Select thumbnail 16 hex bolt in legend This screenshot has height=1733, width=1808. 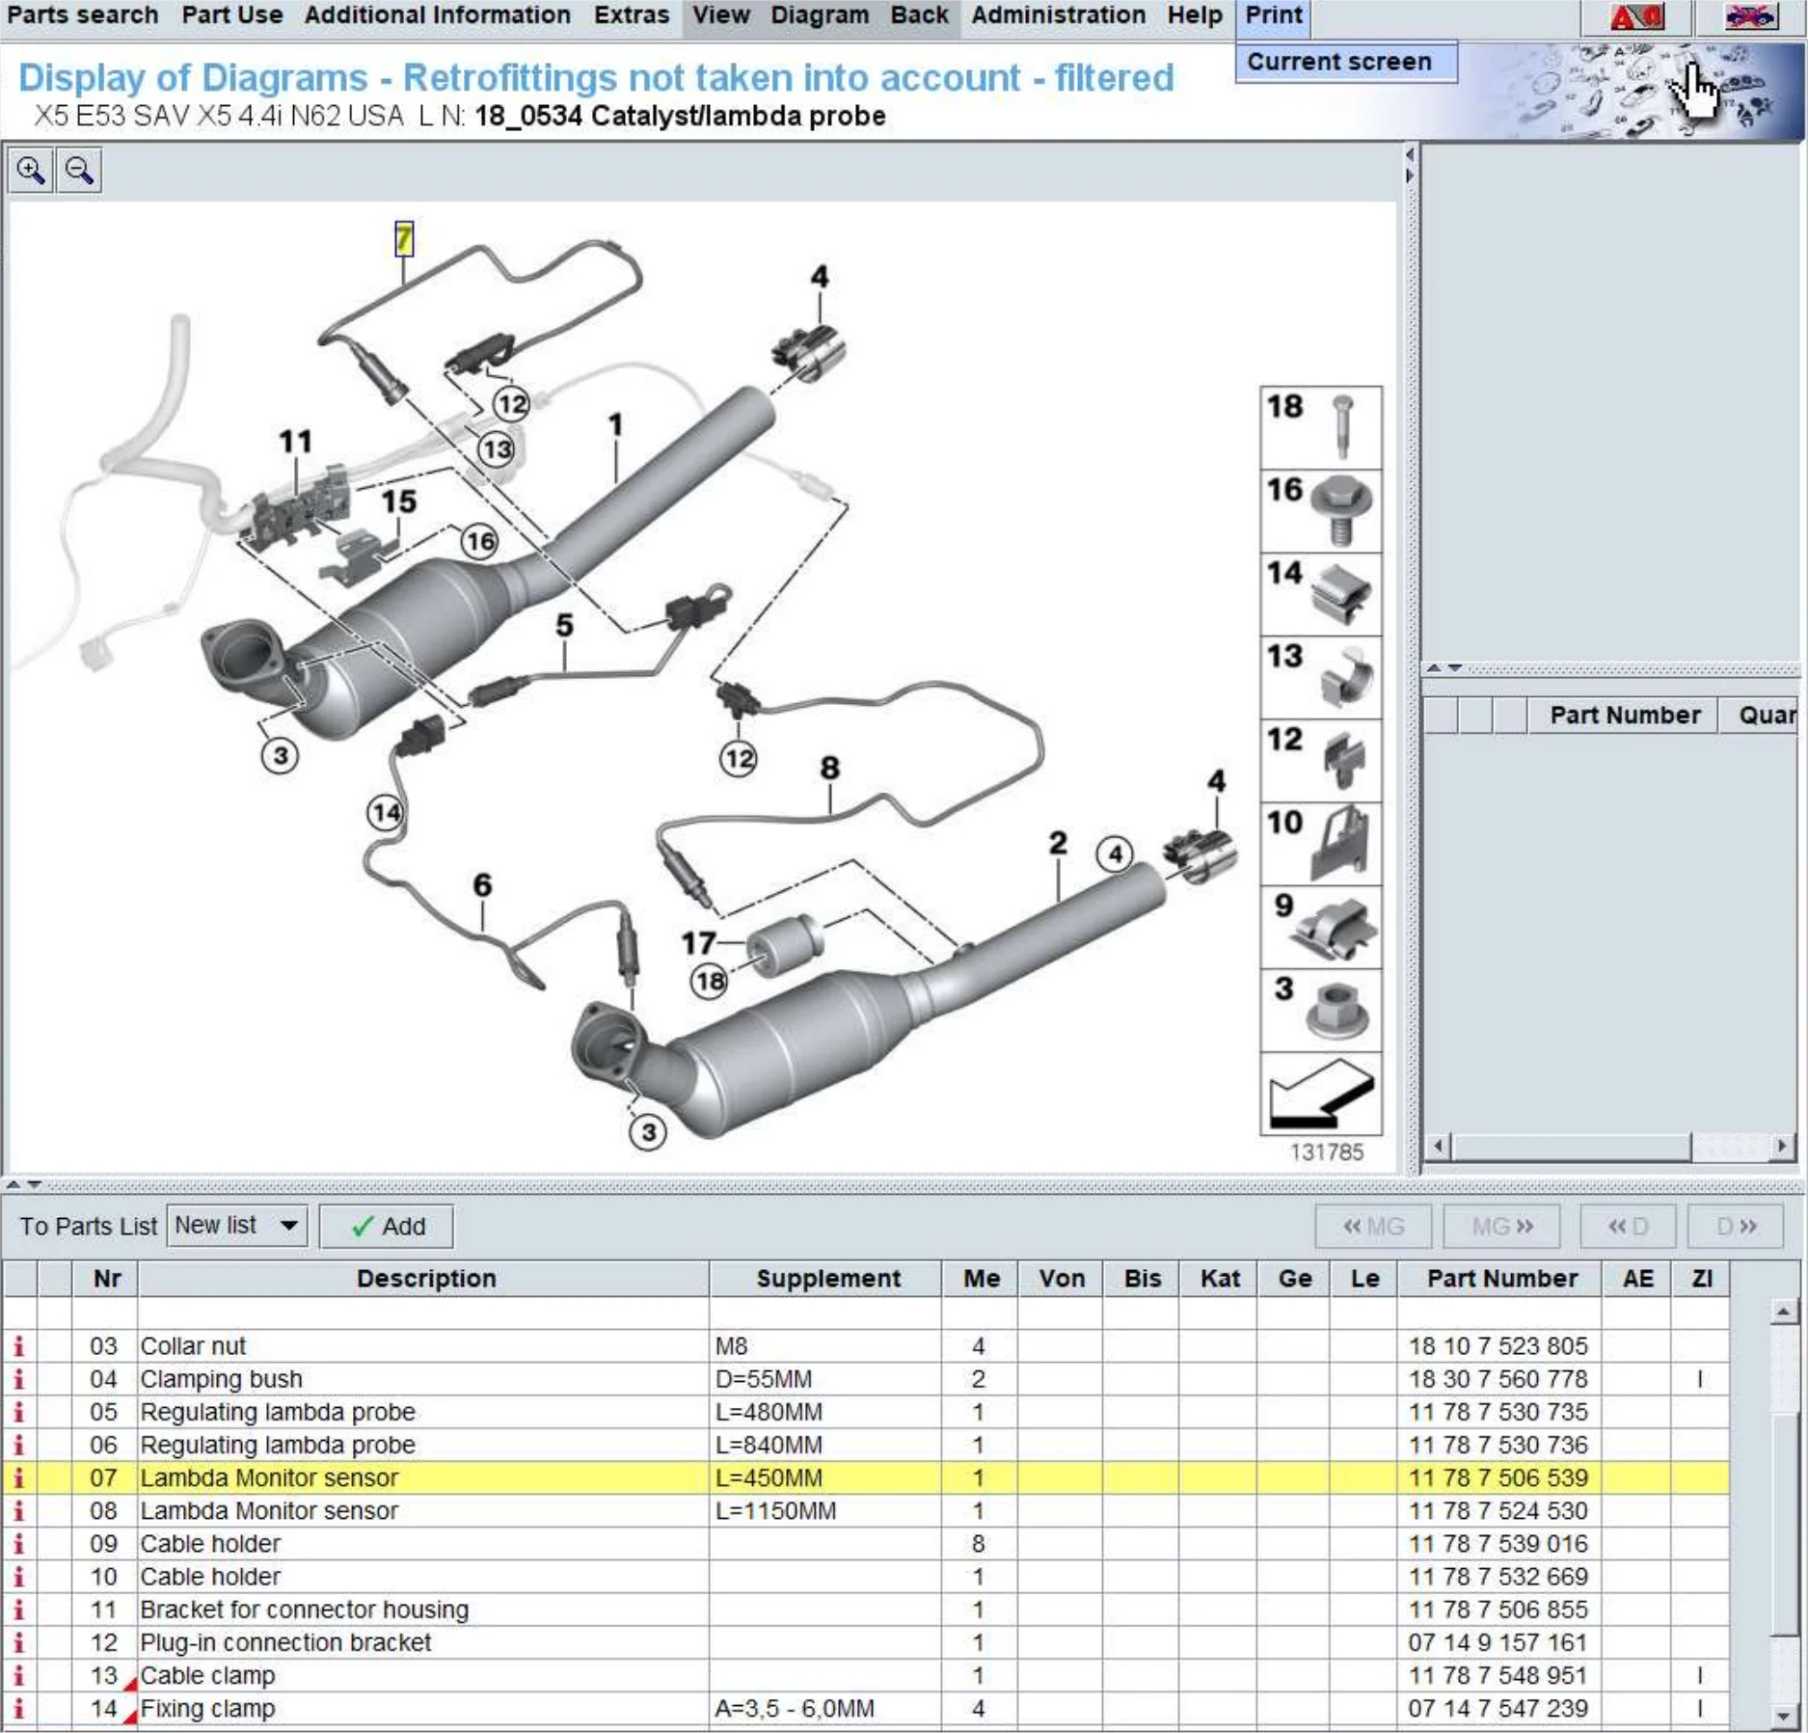click(x=1321, y=511)
